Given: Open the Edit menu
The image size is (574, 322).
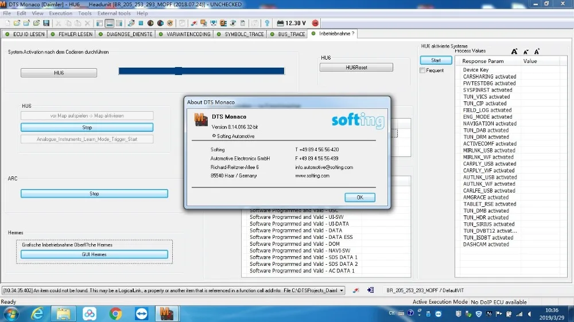Looking at the screenshot, I should [21, 13].
